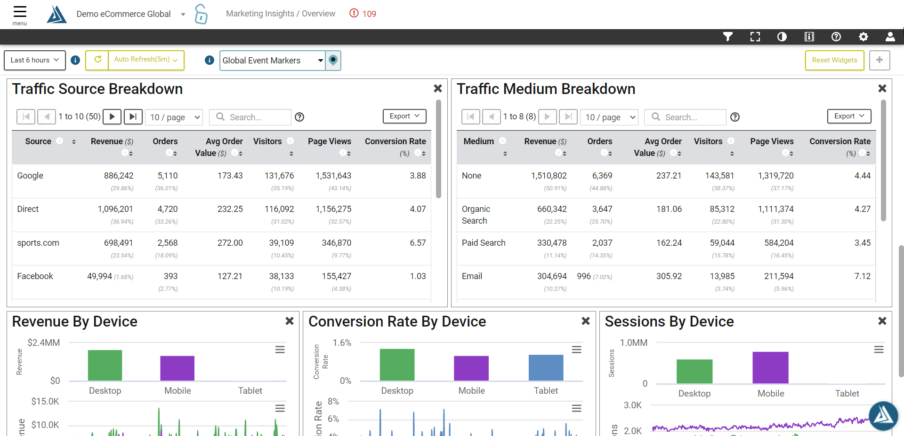904x436 pixels.
Task: Open search help icon in Traffic Medium Breakdown
Action: click(x=735, y=117)
